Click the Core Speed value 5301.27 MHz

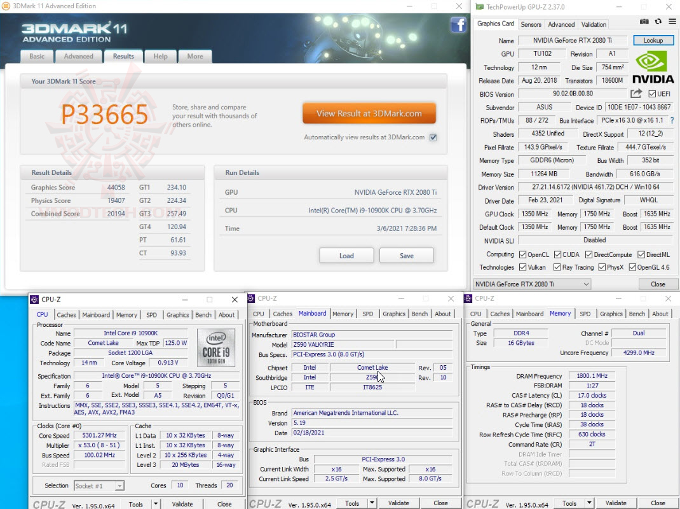(x=99, y=435)
